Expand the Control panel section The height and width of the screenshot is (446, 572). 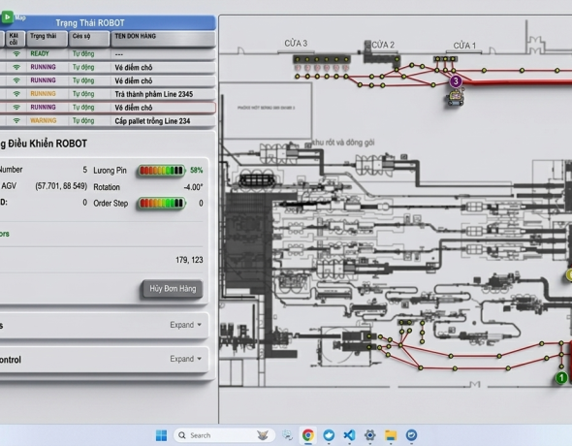click(185, 359)
